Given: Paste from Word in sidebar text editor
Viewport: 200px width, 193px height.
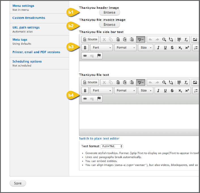Looking at the screenshot, I should coord(132,40).
